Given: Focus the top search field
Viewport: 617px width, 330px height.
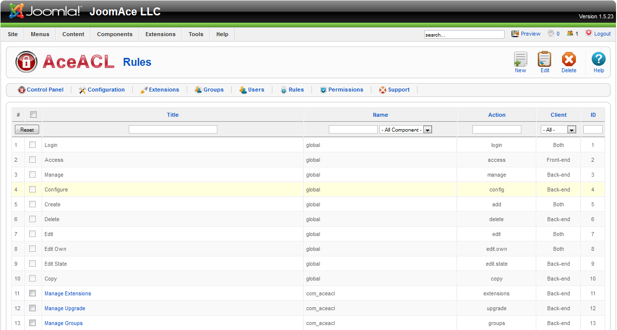Looking at the screenshot, I should (x=464, y=35).
